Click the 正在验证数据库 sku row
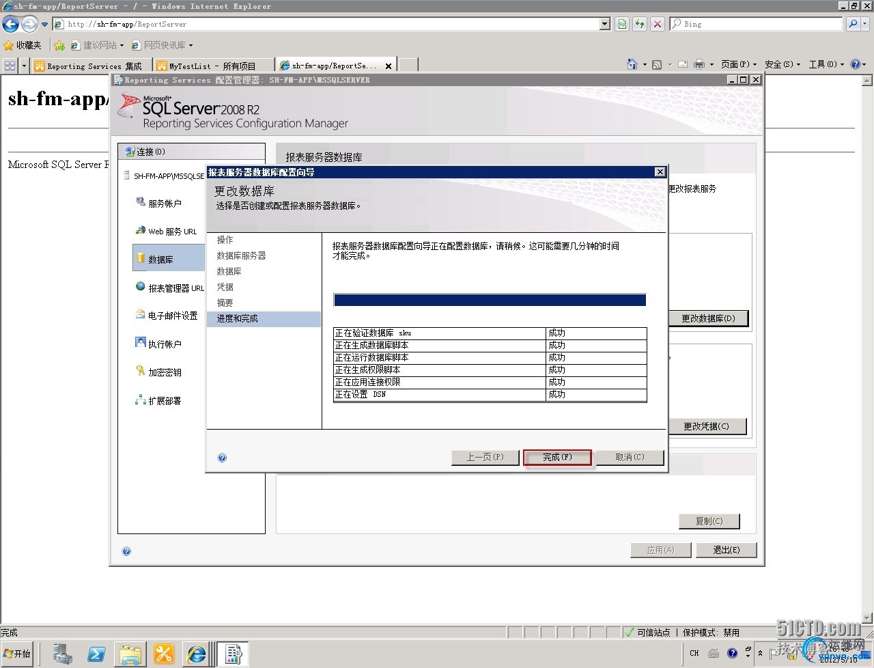This screenshot has width=874, height=668. click(490, 333)
